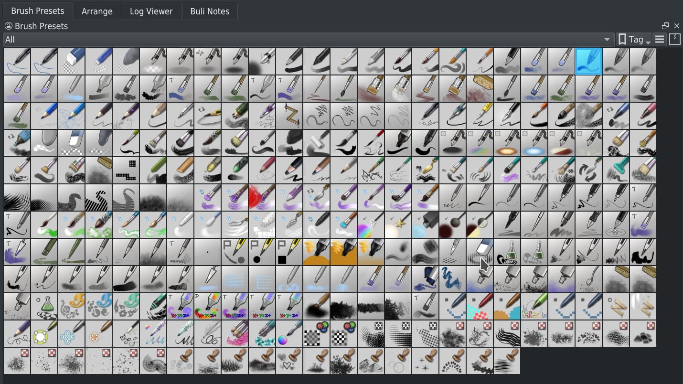Screen dimensions: 683x384
Task: Select the pencil preset with black square
Action: pos(289,252)
